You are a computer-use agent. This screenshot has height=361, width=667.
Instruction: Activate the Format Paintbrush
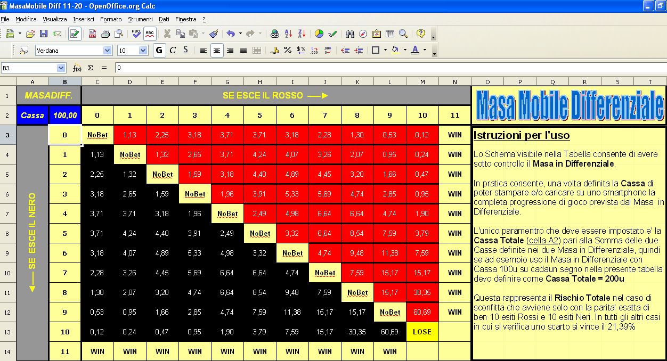point(214,34)
